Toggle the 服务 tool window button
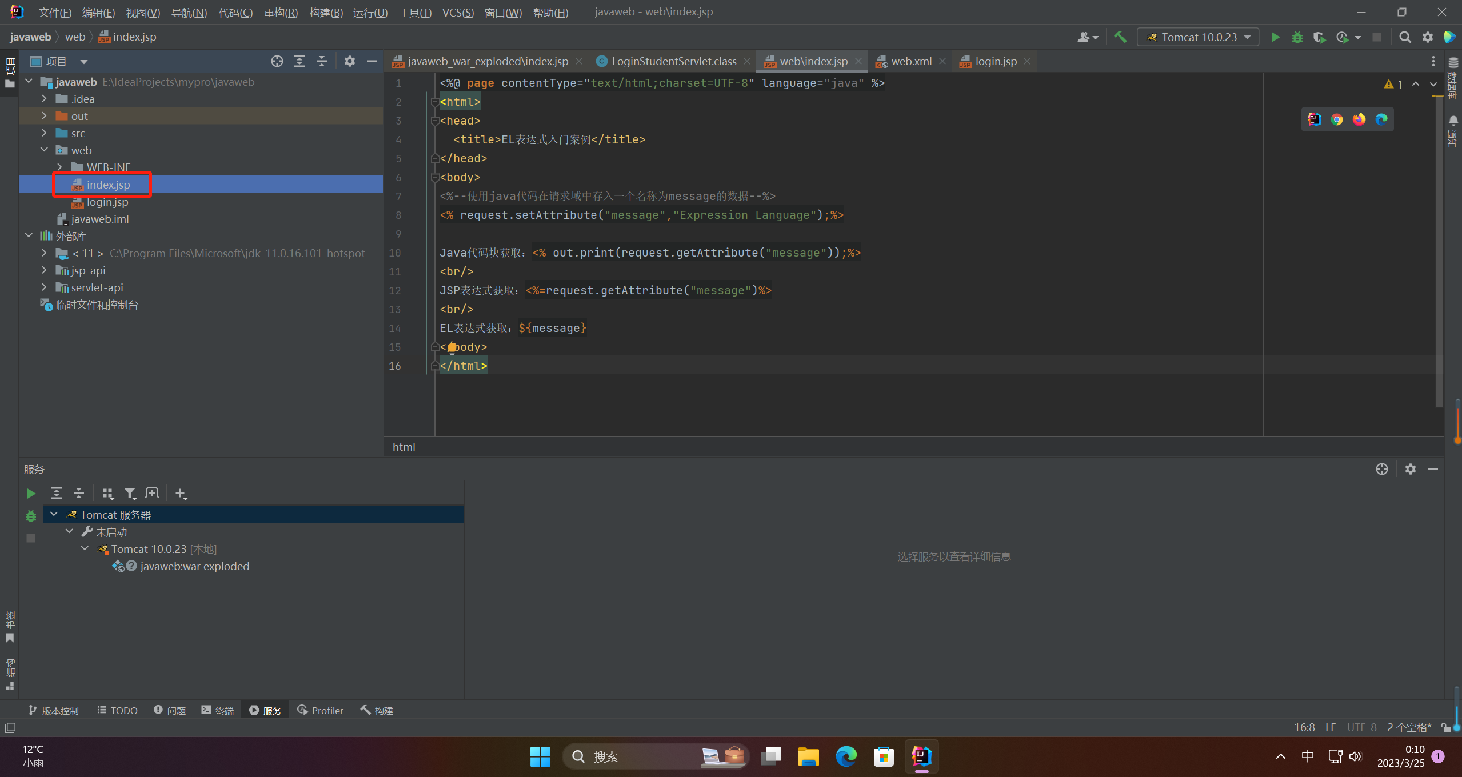This screenshot has height=777, width=1462. click(x=265, y=710)
